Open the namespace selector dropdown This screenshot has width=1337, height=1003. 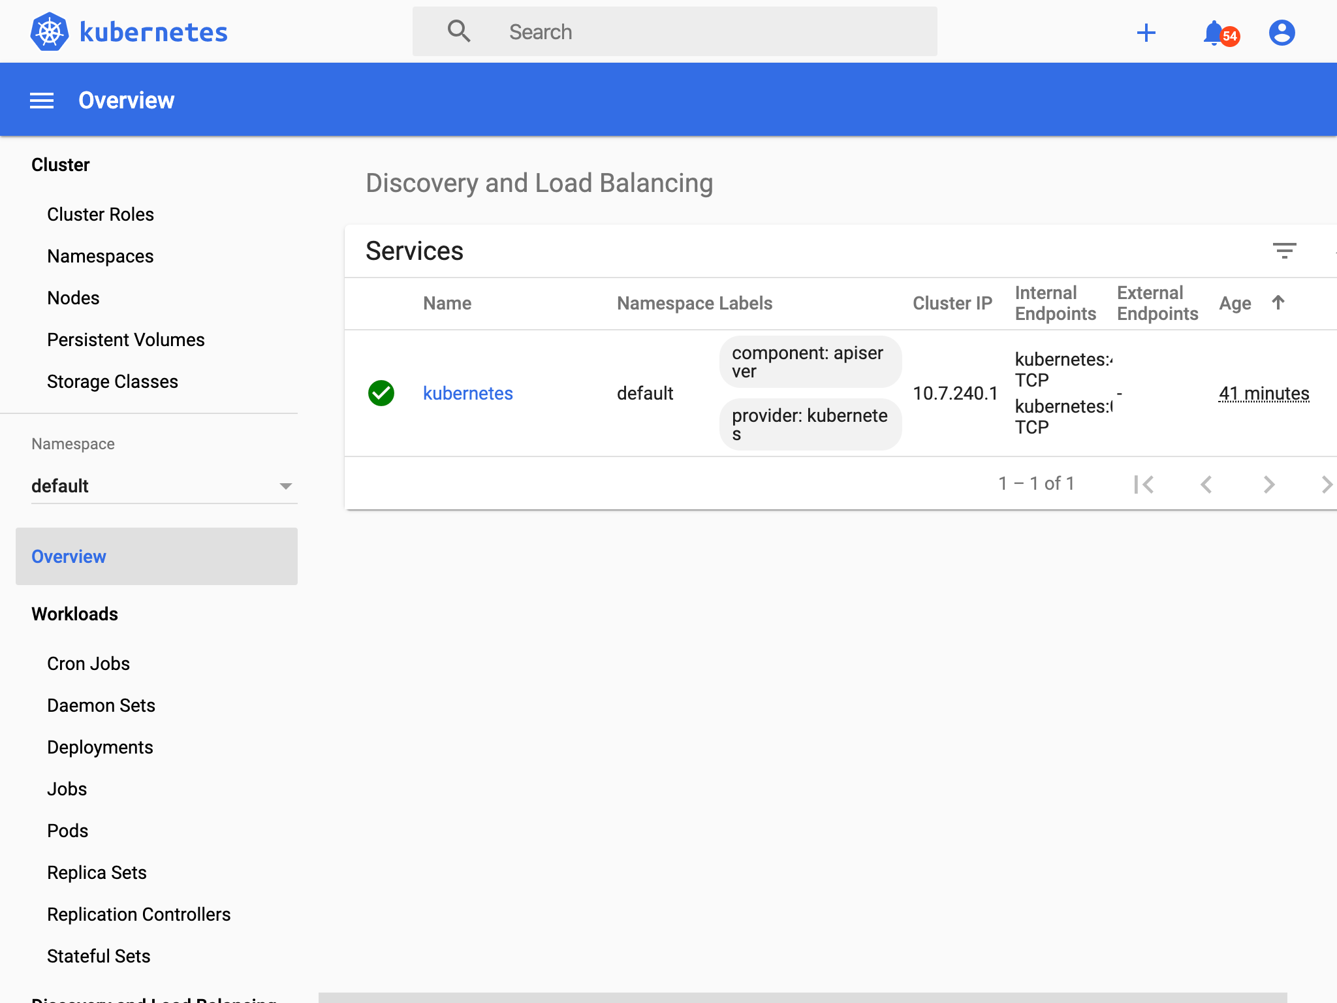pos(285,485)
